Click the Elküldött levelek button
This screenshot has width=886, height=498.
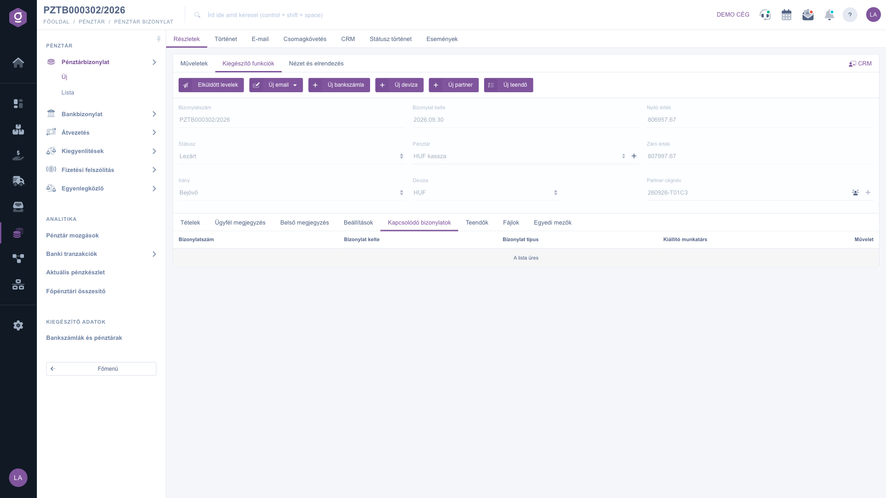coord(211,85)
